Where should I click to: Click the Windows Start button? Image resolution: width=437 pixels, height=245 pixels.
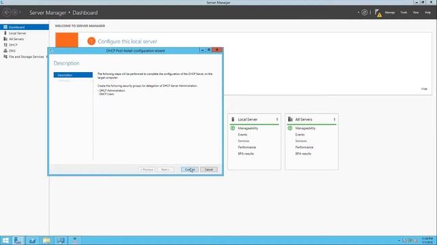(x=5, y=240)
